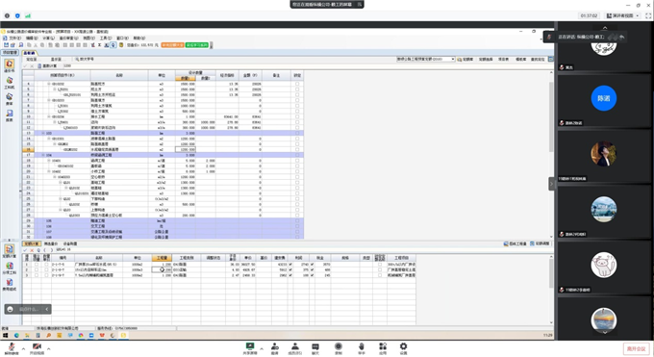Check the first checkbox of quota row 2-1-7-5

[x=37, y=265]
